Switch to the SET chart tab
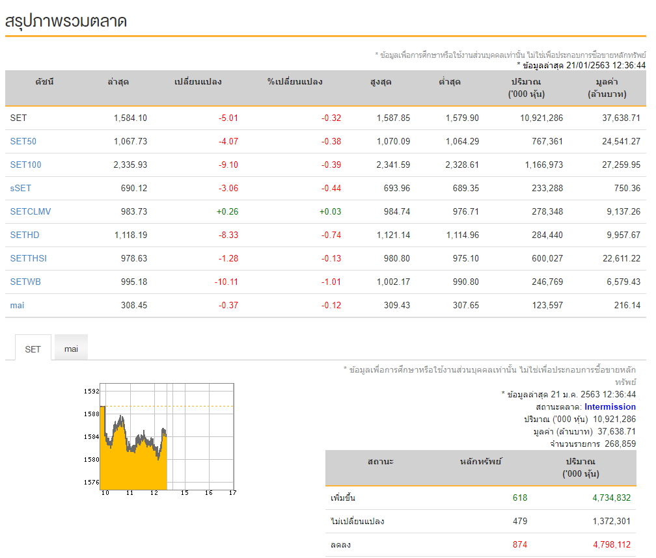This screenshot has width=656, height=558. point(33,349)
